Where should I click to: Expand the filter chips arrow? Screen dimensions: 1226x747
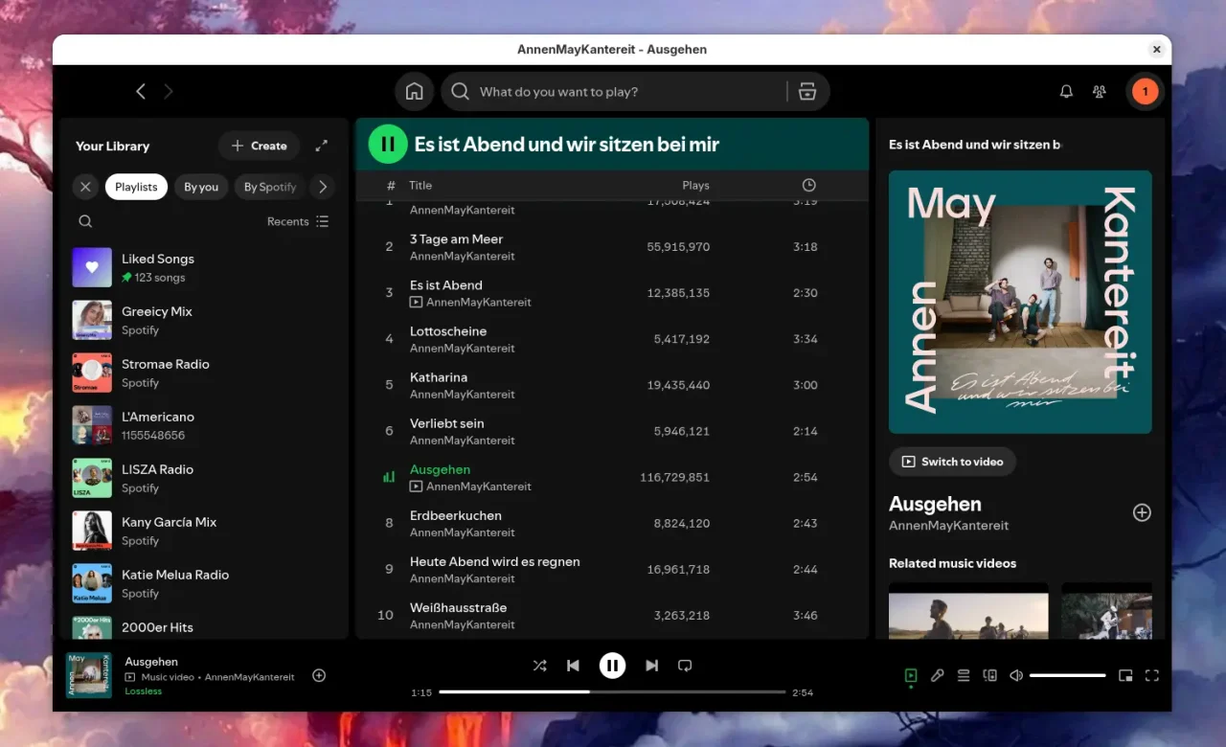click(323, 187)
